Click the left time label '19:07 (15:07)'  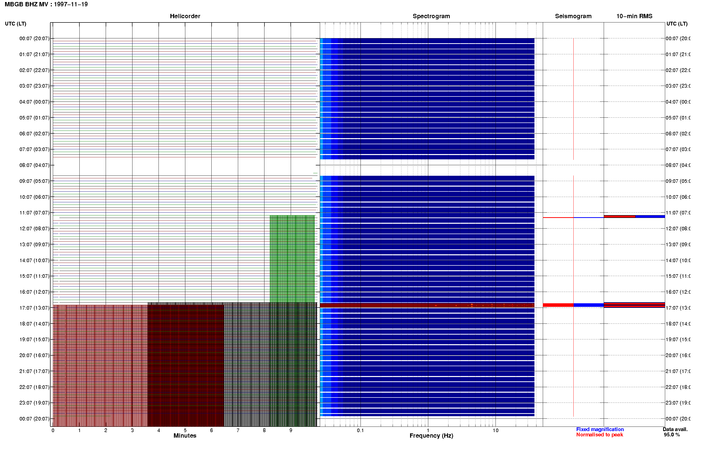[x=34, y=339]
